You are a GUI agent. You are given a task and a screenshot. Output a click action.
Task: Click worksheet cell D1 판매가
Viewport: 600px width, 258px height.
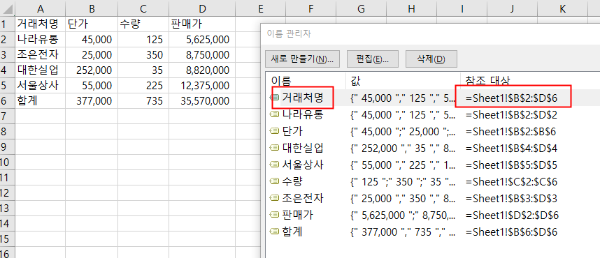[202, 24]
